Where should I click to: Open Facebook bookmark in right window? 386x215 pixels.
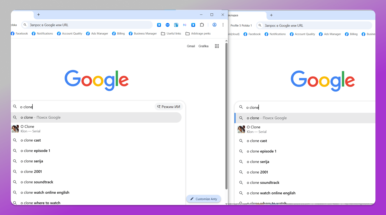click(x=252, y=34)
